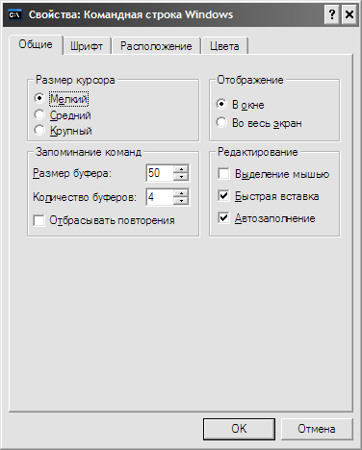362x450 pixels.
Task: Click the question mark help button
Action: [332, 14]
